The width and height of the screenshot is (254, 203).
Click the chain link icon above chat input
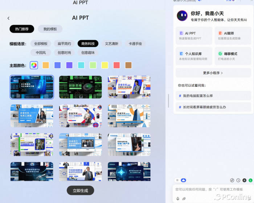click(x=232, y=180)
